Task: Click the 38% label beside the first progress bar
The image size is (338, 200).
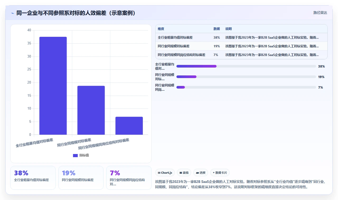Action: tap(321, 66)
